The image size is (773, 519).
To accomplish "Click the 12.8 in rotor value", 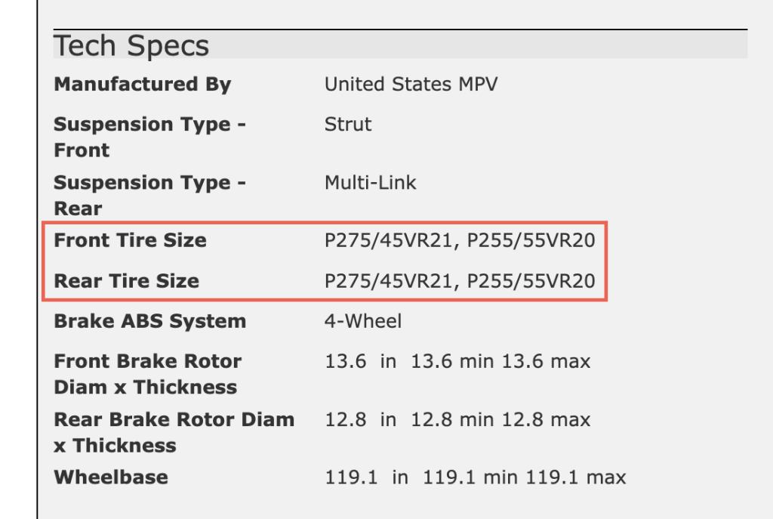I will (x=457, y=420).
